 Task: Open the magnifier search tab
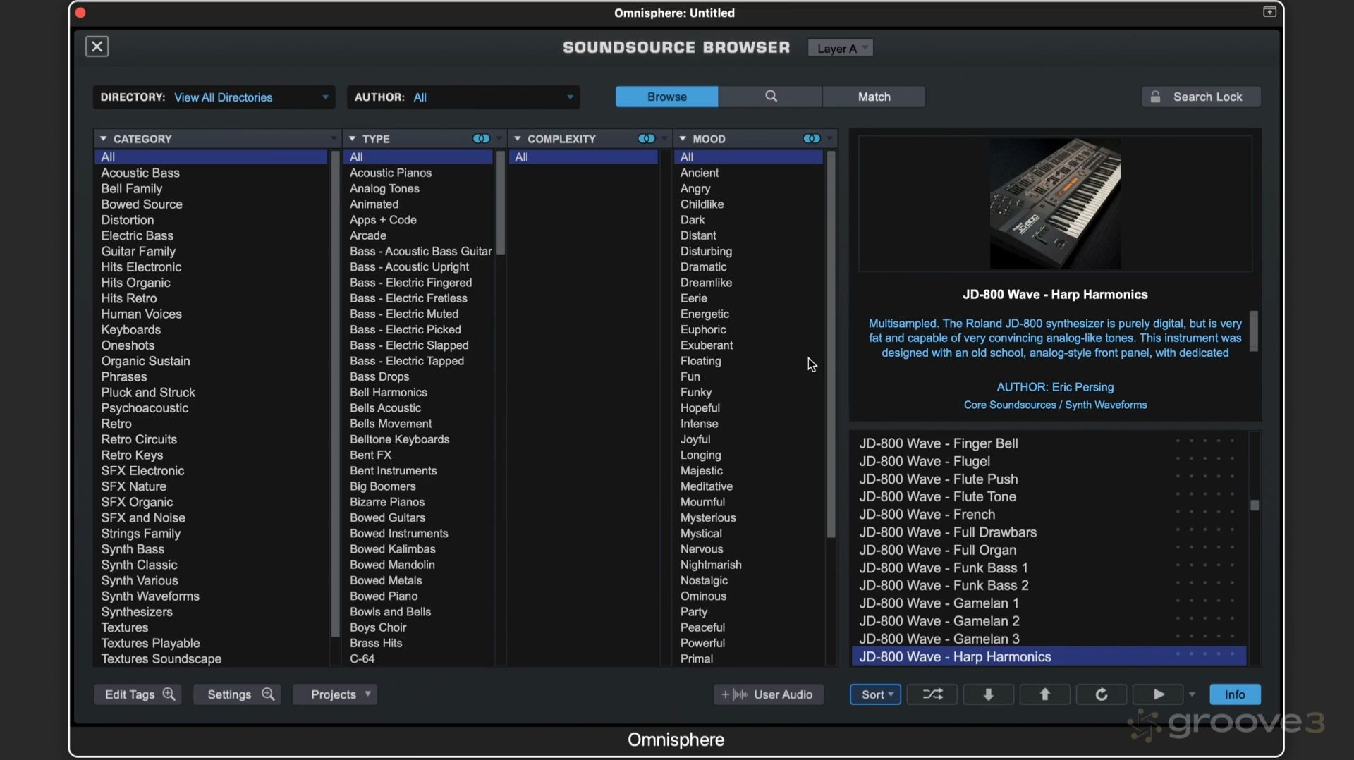pos(771,97)
